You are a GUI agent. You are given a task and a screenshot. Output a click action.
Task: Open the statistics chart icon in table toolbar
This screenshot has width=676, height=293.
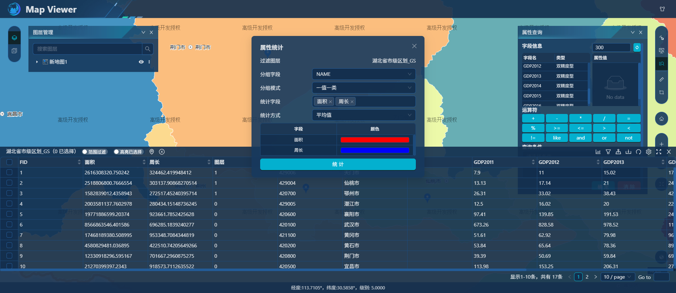click(598, 152)
